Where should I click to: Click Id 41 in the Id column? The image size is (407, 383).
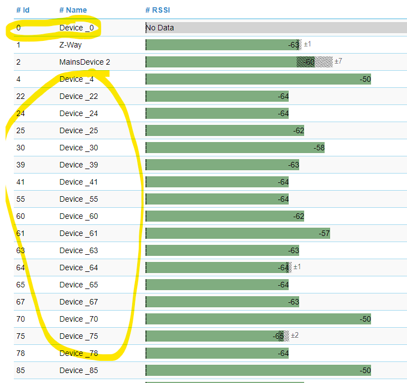[x=20, y=182]
